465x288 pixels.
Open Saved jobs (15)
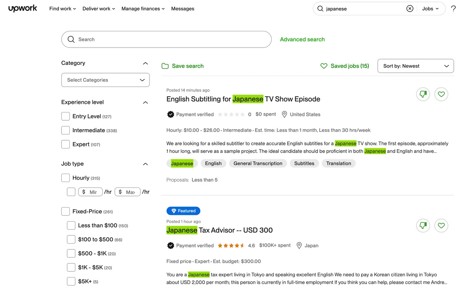coord(350,66)
